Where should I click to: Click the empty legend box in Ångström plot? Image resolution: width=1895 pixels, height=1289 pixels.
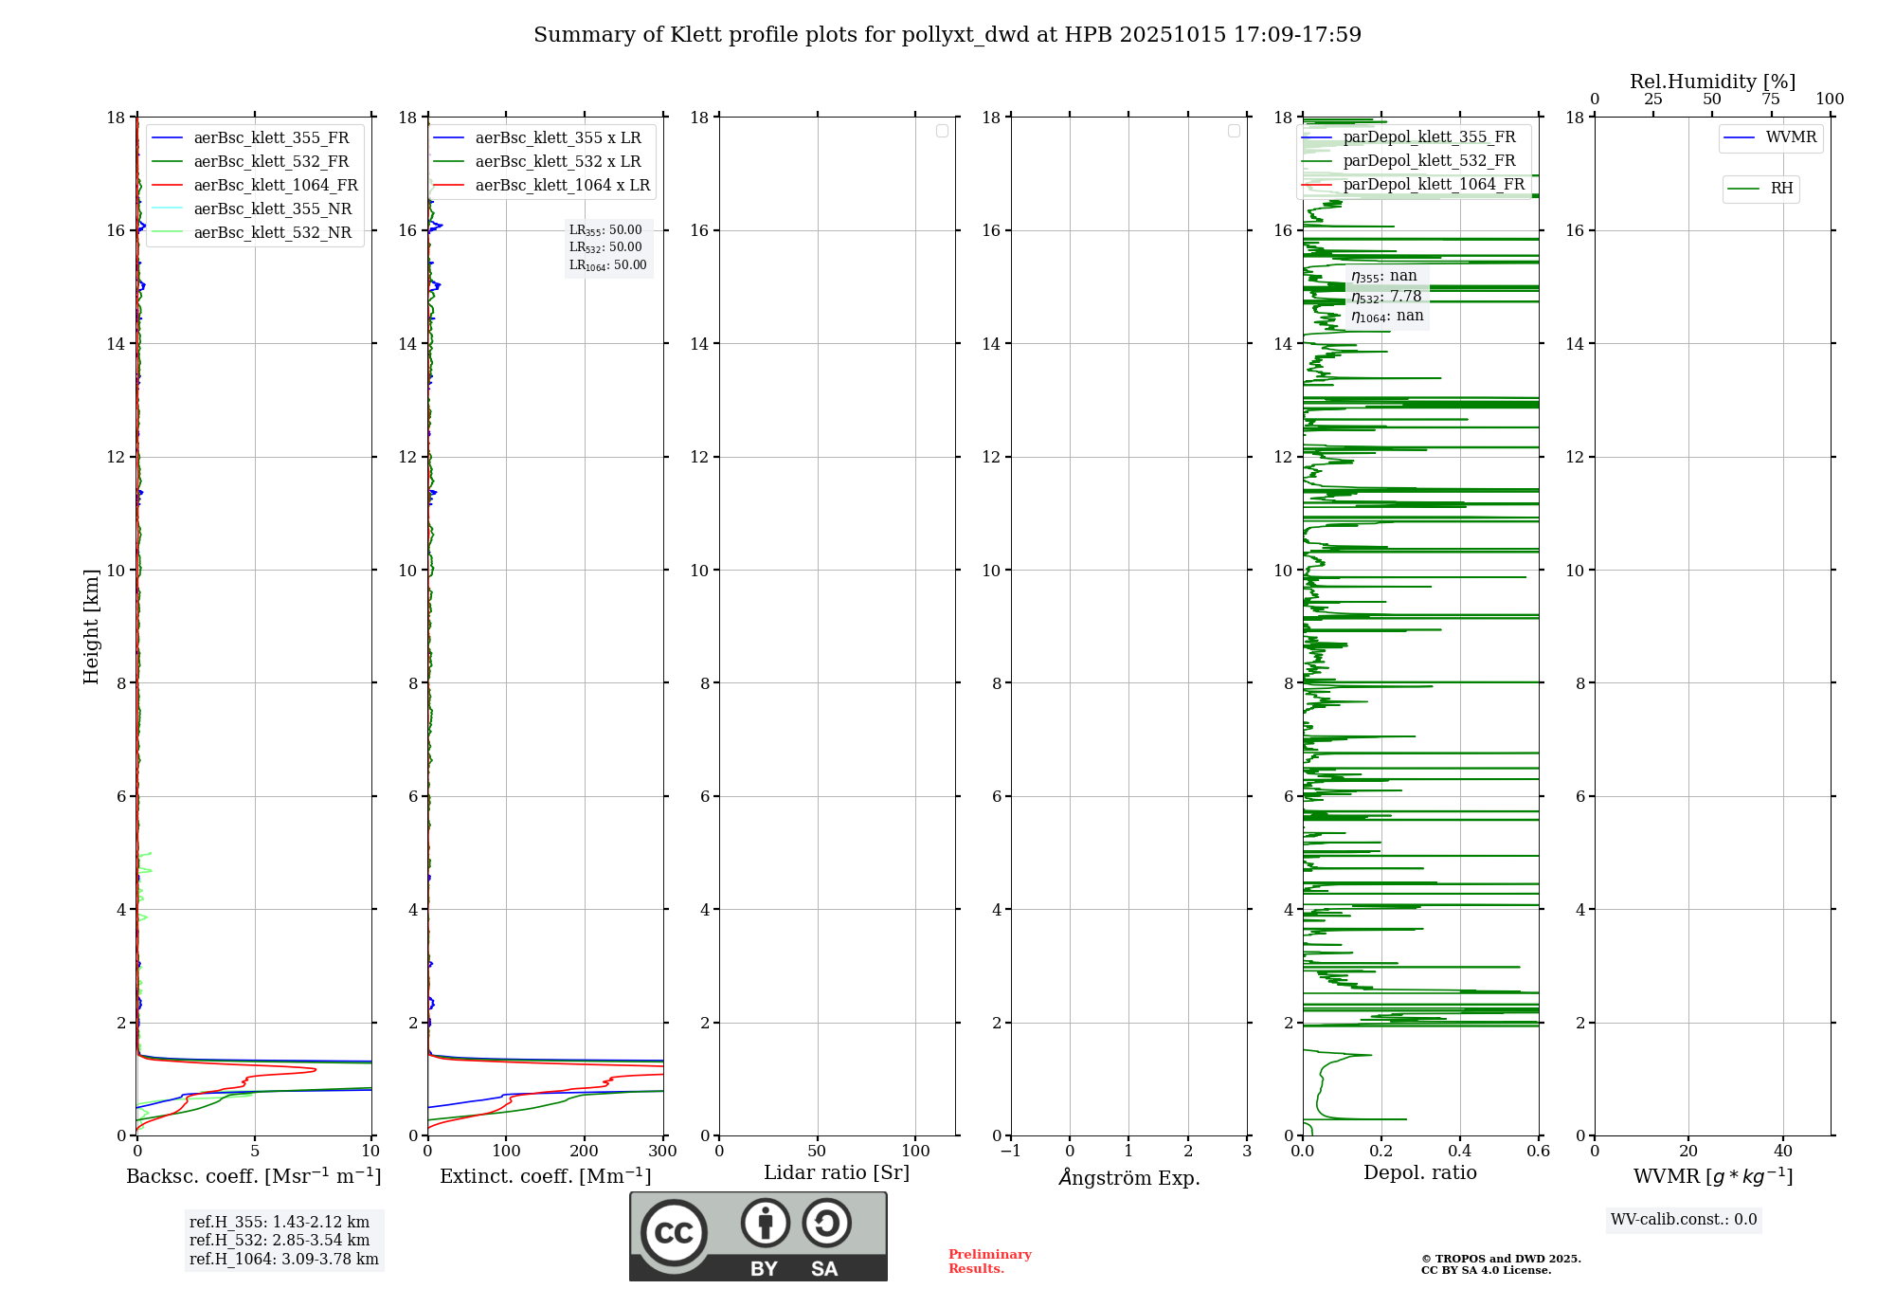[x=1234, y=131]
